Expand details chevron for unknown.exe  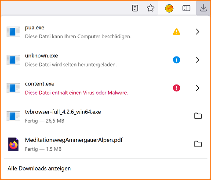[x=198, y=60]
